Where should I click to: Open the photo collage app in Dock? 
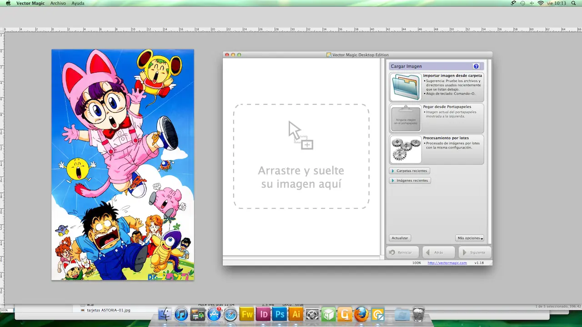click(x=198, y=314)
